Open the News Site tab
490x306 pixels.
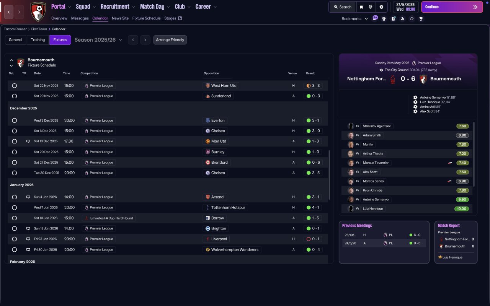(120, 18)
